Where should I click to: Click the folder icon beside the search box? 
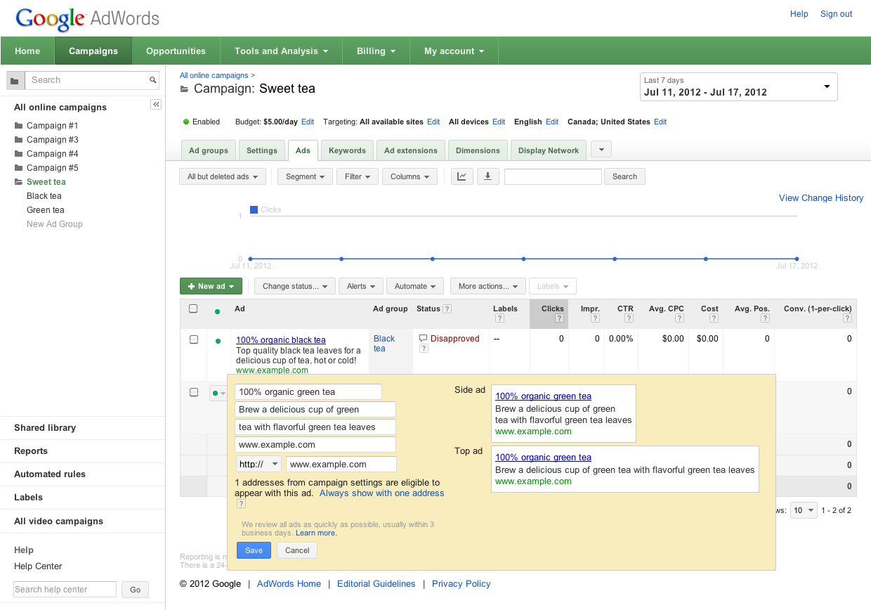(x=15, y=80)
